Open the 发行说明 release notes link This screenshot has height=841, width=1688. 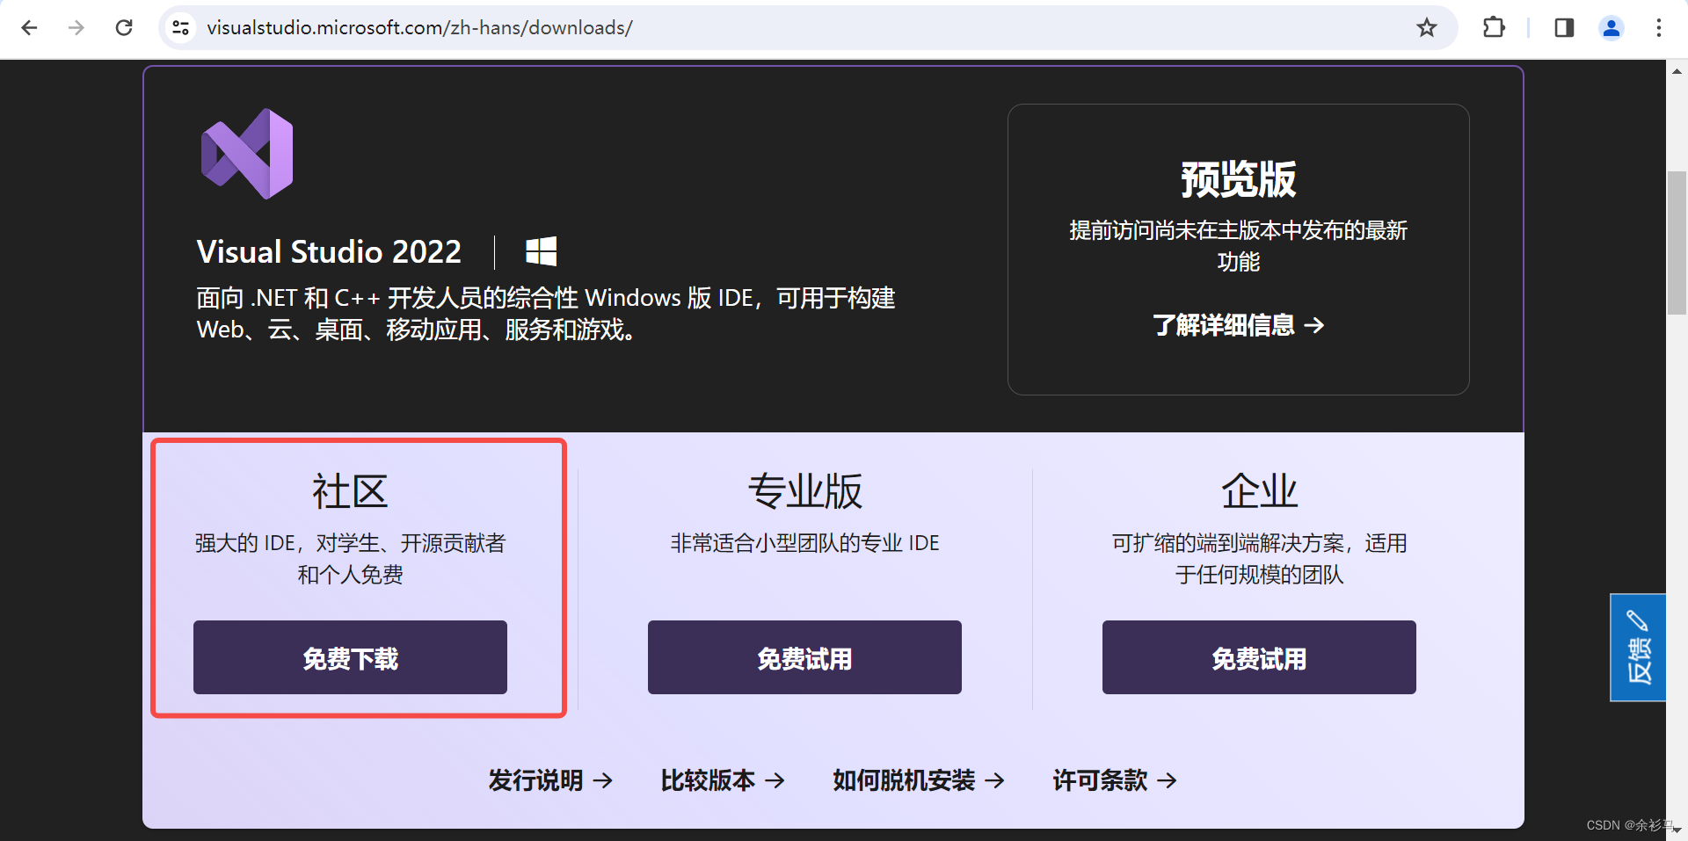coord(550,780)
